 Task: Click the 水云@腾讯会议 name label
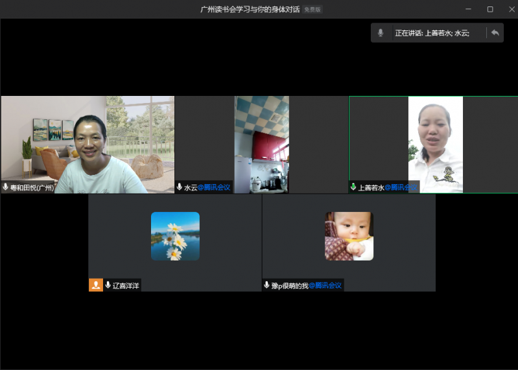point(207,187)
